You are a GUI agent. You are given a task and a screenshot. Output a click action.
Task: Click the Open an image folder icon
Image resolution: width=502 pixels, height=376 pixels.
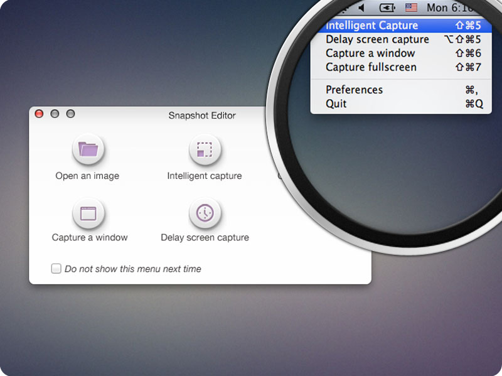[x=88, y=149]
